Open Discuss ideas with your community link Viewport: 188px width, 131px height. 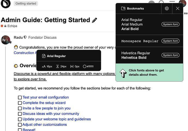[51, 114]
